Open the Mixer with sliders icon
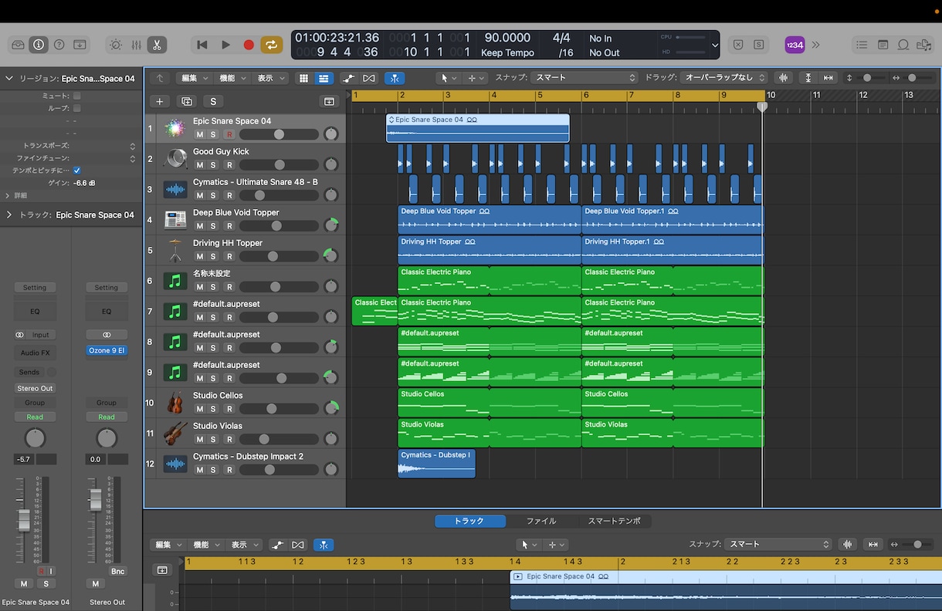This screenshot has width=942, height=611. click(136, 45)
